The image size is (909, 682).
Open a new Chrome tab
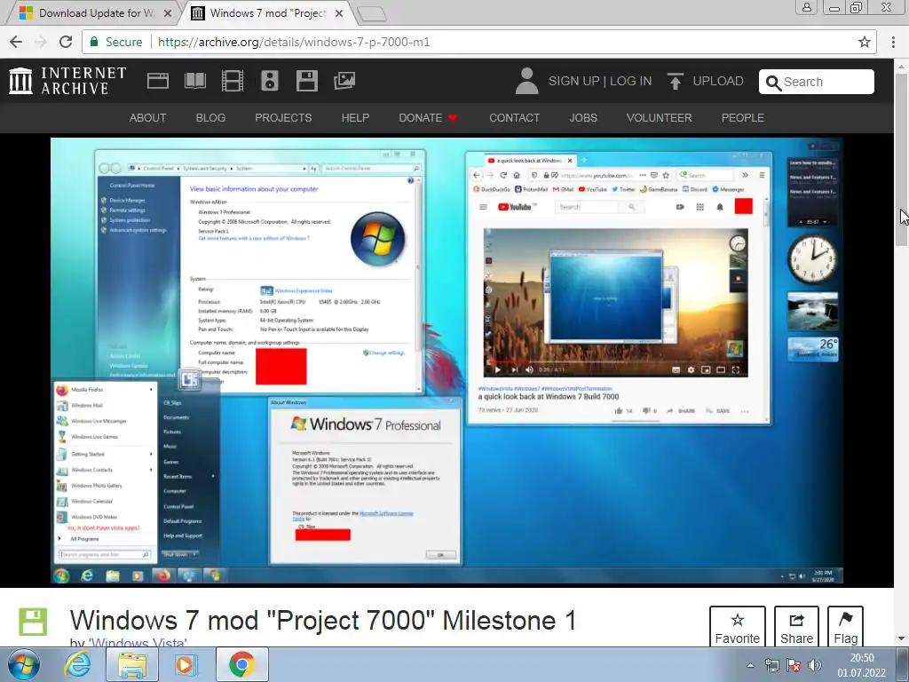pyautogui.click(x=372, y=14)
